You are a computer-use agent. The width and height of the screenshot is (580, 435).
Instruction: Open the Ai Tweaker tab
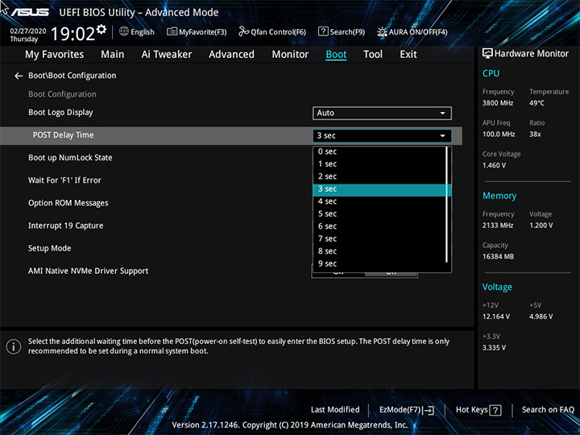click(167, 55)
